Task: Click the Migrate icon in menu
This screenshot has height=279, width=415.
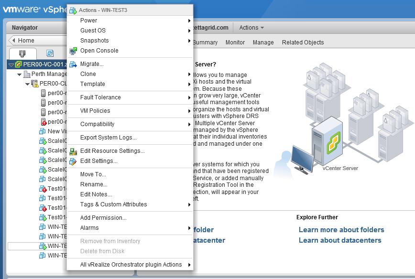Action: point(73,64)
